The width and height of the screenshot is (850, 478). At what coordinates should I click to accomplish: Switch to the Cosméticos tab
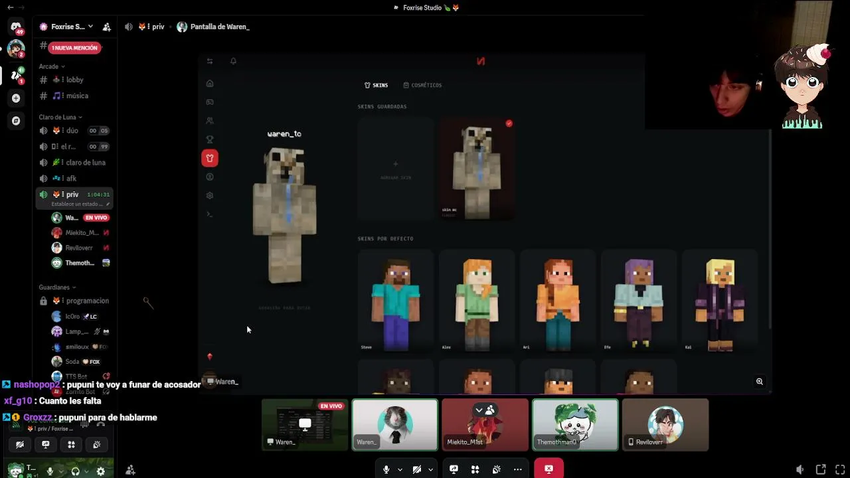[422, 85]
